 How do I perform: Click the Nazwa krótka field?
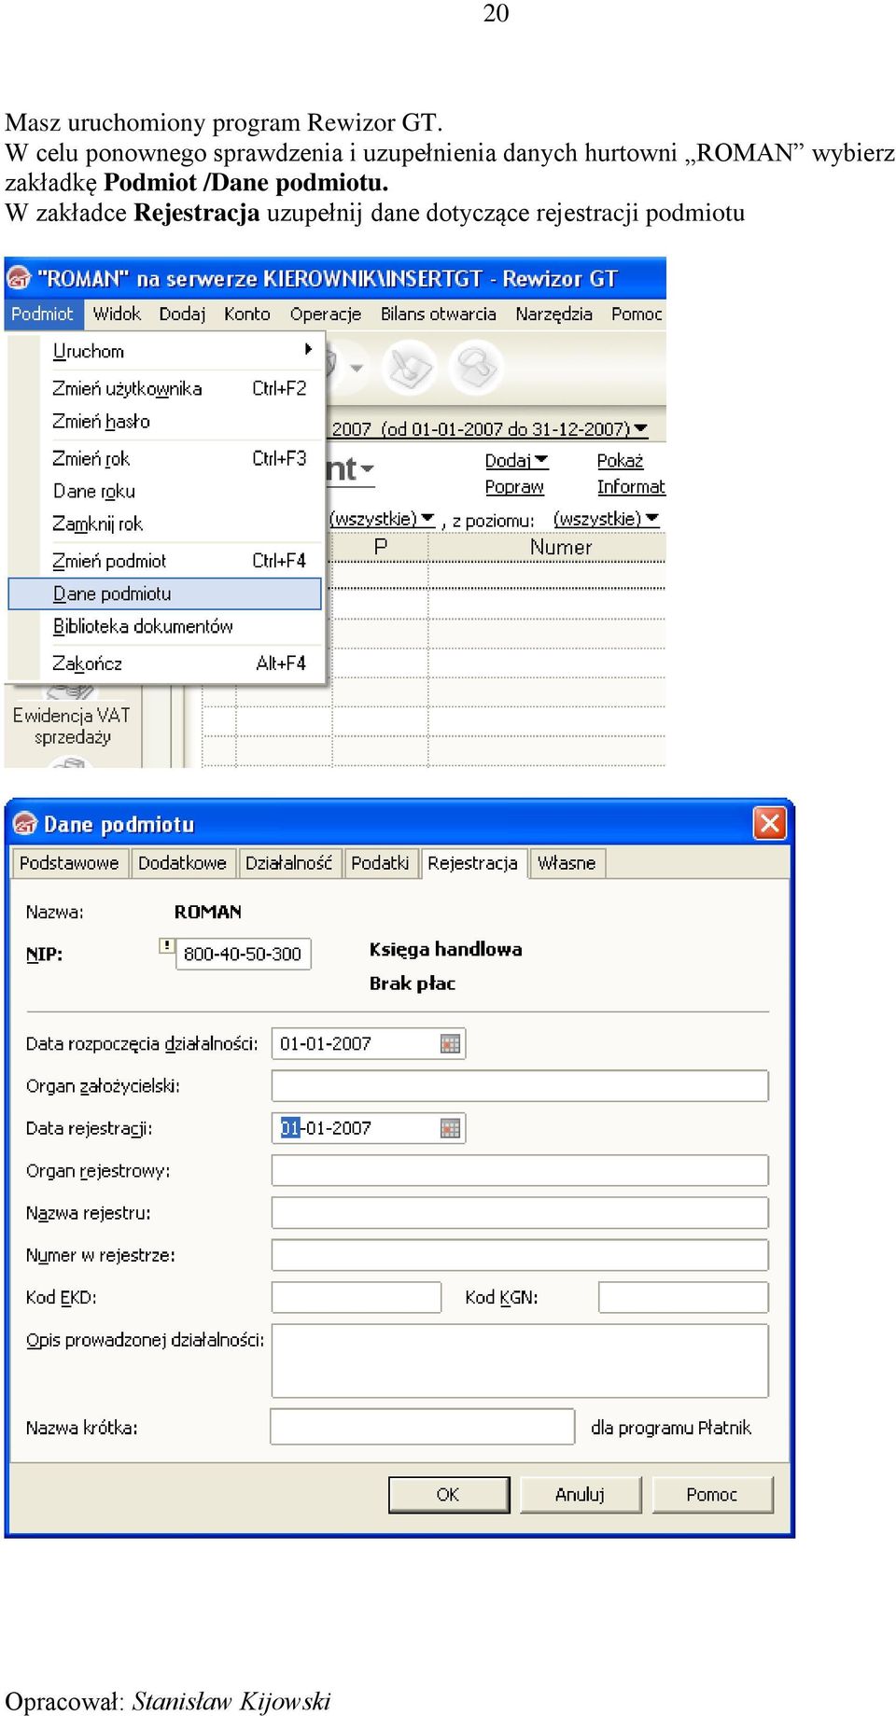click(x=423, y=1427)
